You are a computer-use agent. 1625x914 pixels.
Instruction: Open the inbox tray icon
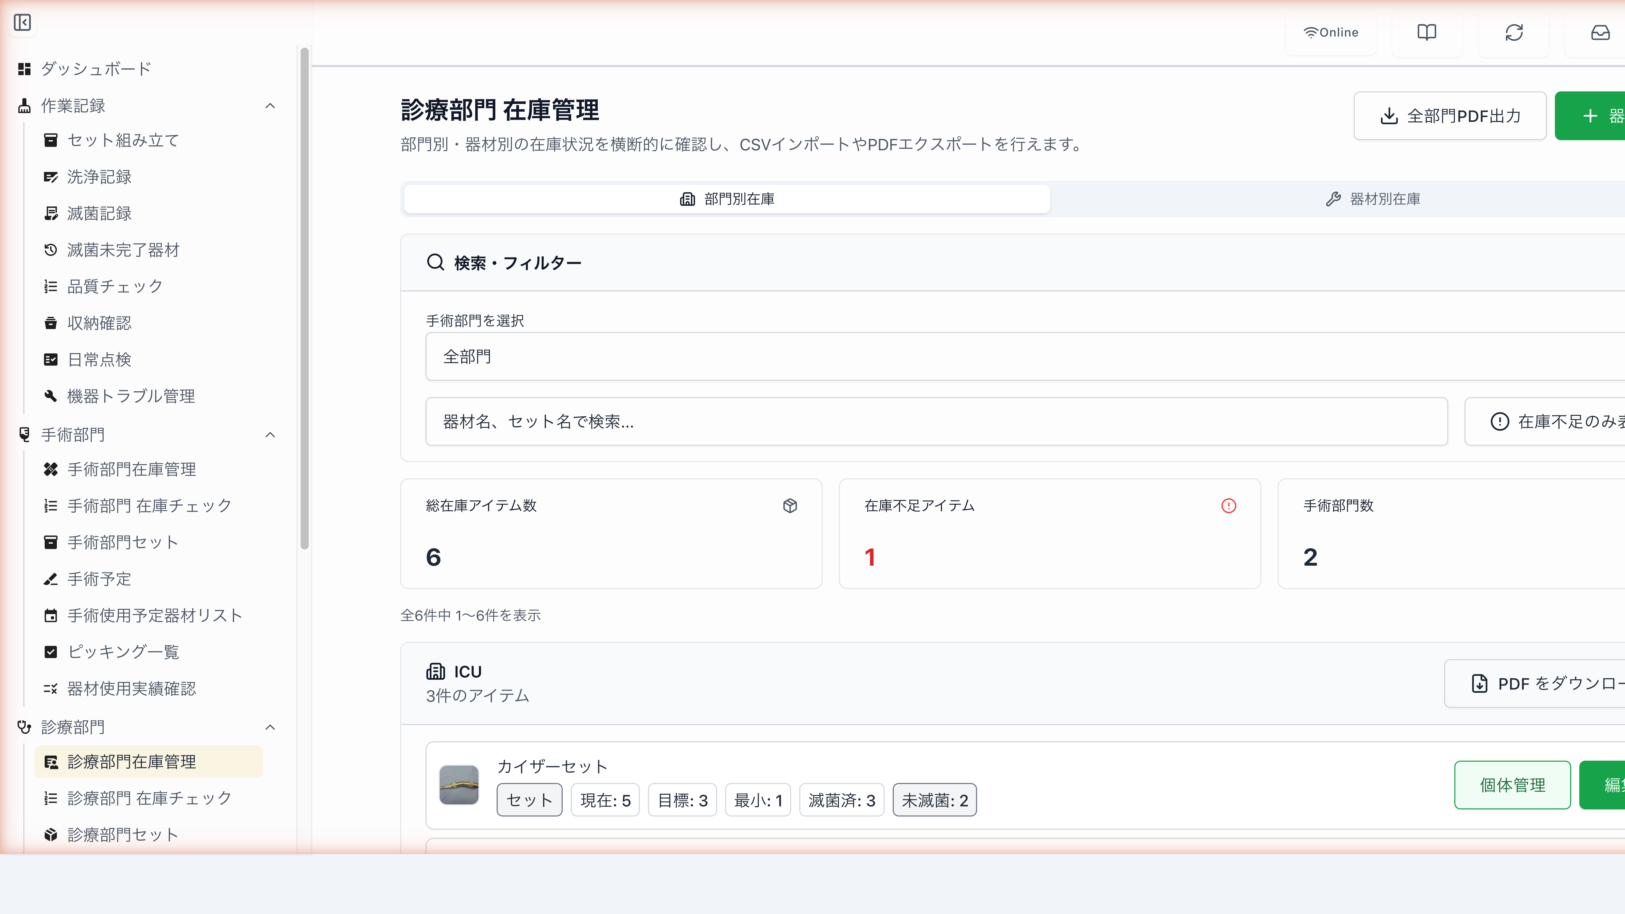tap(1600, 32)
